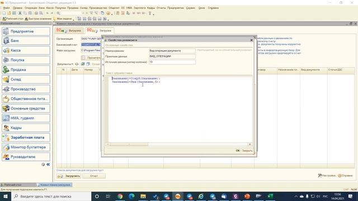358x201 pixels.
Task: Switch to the Выгрузка tab
Action: coord(69,30)
